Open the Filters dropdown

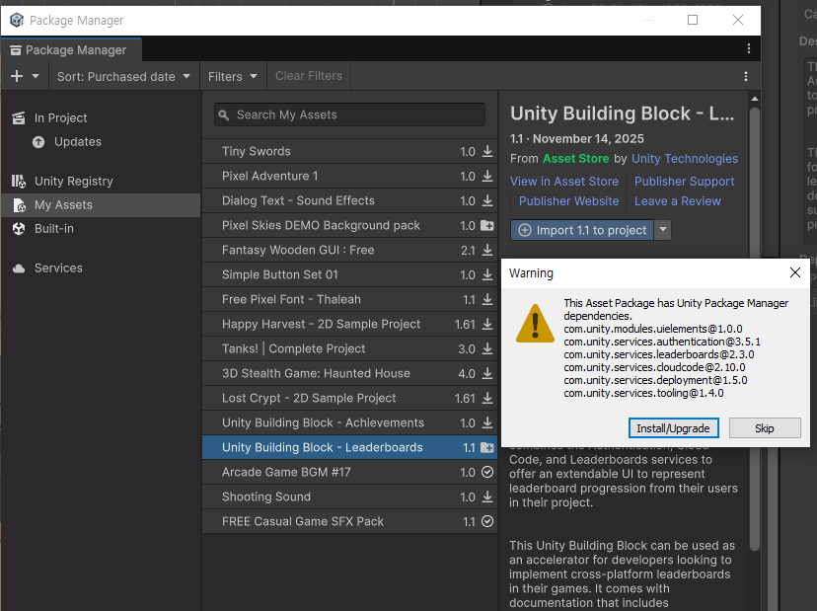tap(233, 76)
